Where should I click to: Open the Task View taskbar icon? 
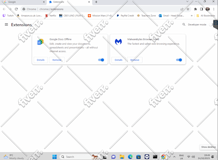[x=105, y=157]
